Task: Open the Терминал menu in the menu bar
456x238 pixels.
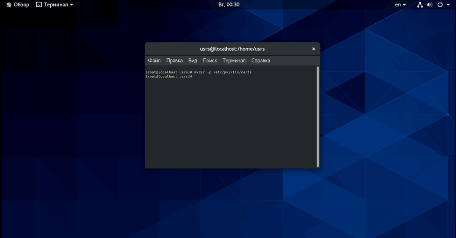Action: (234, 61)
